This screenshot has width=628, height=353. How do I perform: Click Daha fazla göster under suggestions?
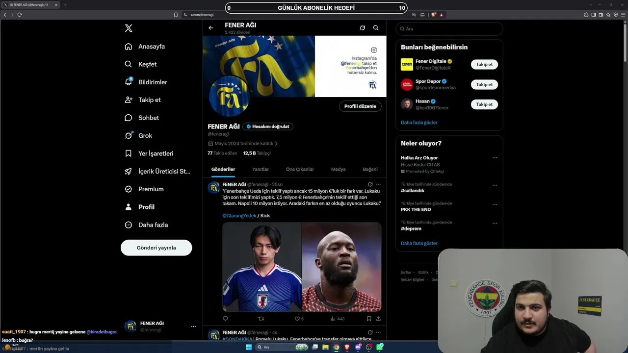[419, 123]
